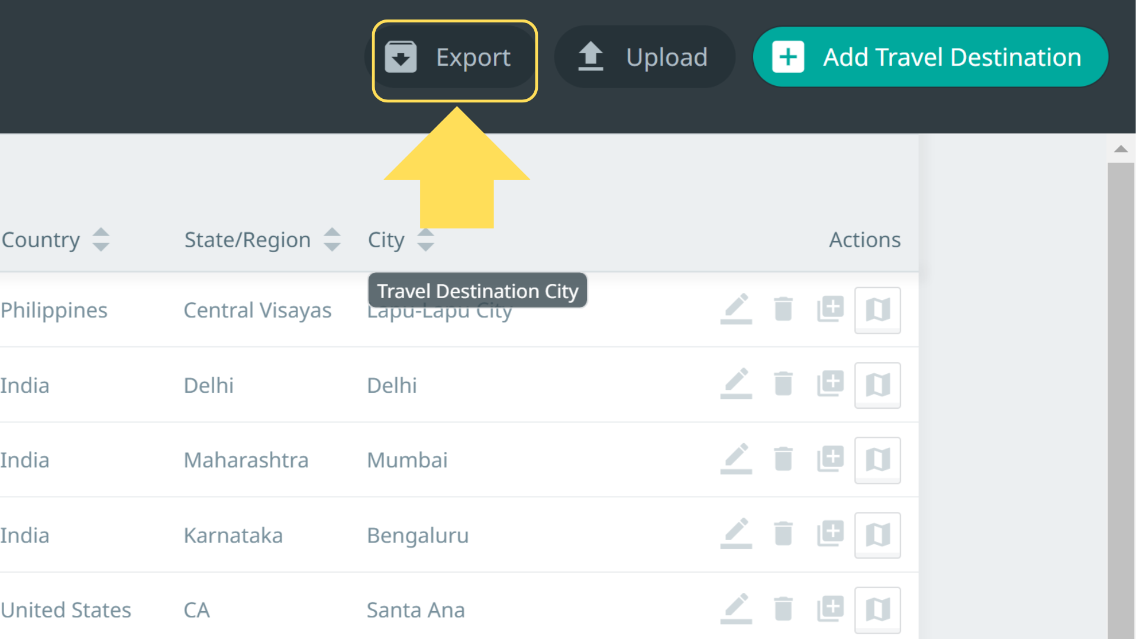
Task: Sort table by State/Region column
Action: click(332, 240)
